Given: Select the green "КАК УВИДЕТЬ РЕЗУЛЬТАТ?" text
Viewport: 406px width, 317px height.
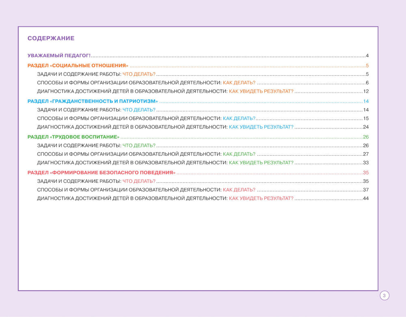Looking at the screenshot, I should click(x=261, y=163).
